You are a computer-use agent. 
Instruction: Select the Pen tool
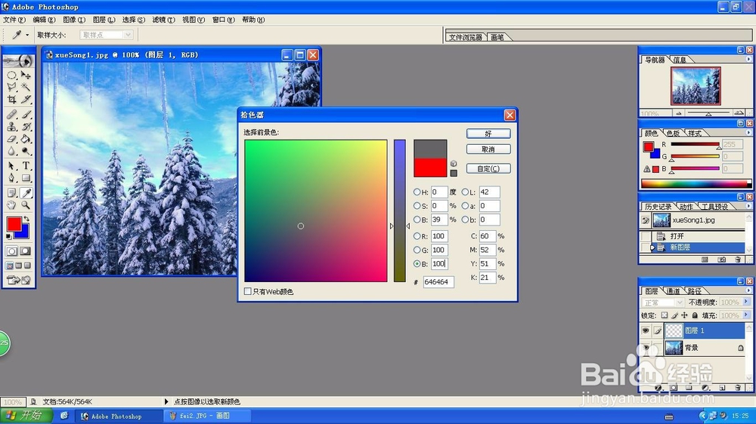11,178
